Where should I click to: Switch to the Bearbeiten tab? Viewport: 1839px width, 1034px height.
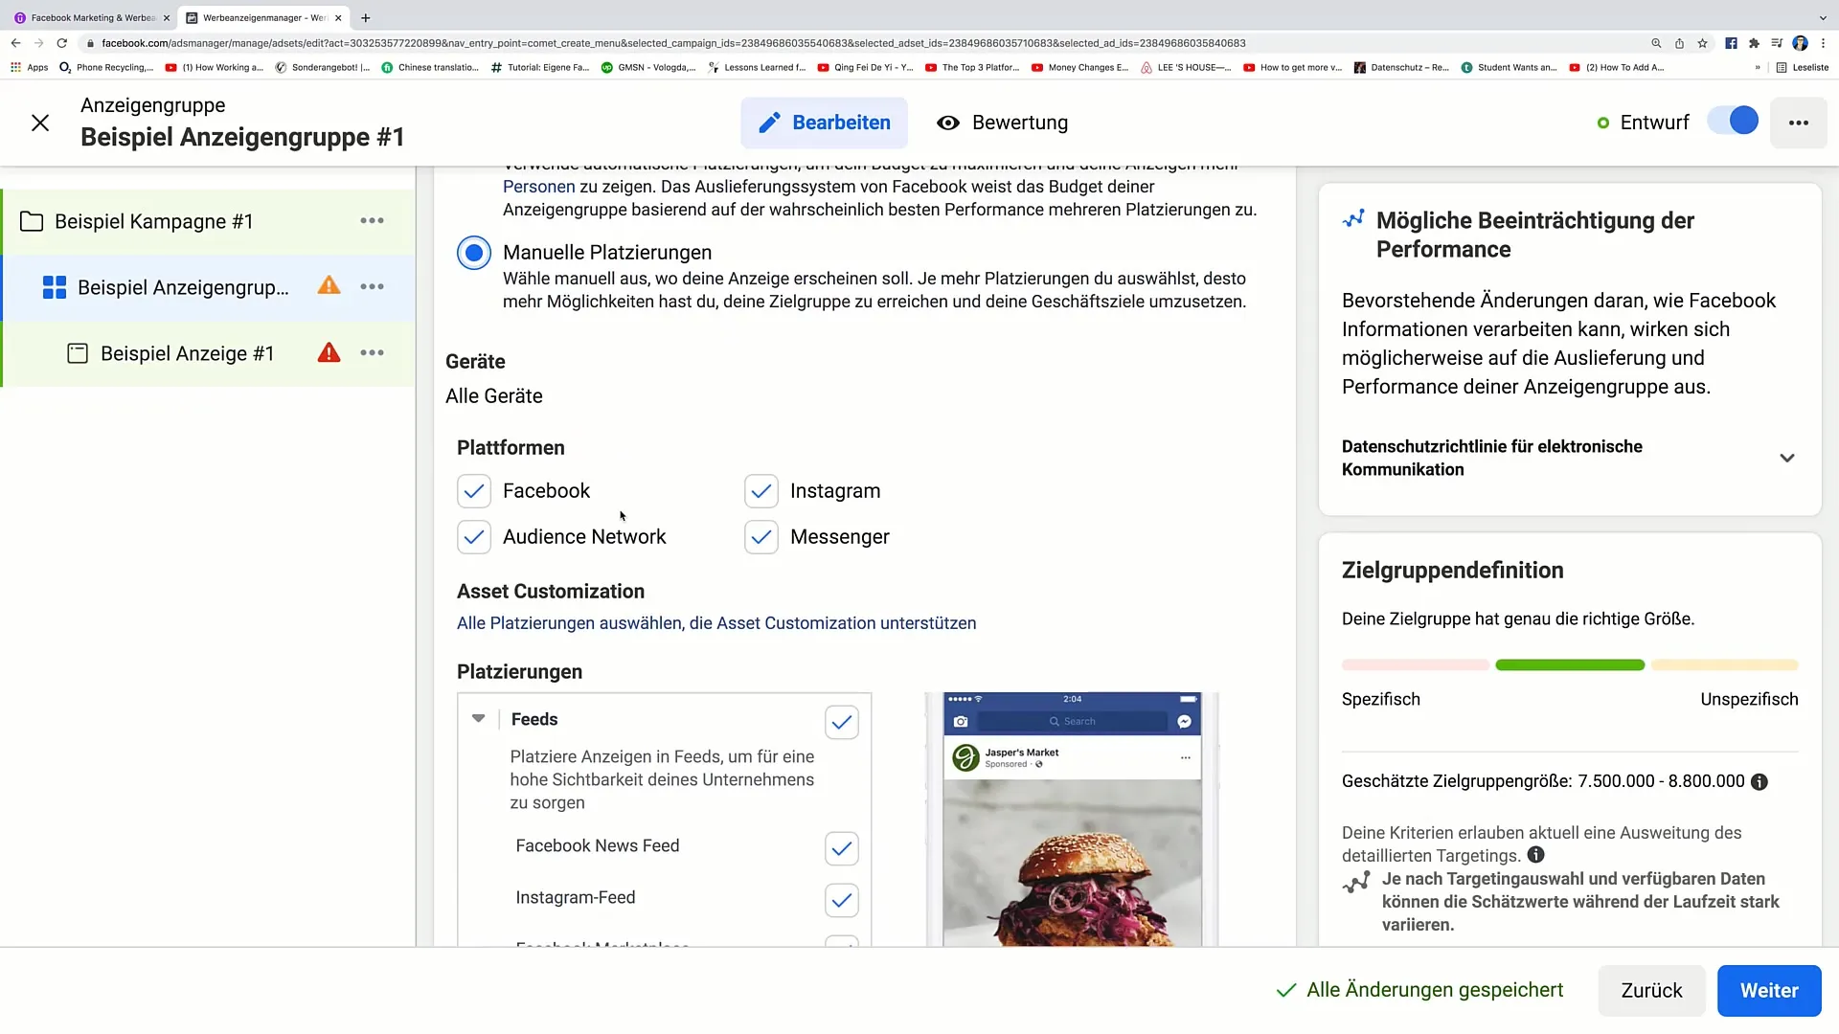pyautogui.click(x=824, y=123)
